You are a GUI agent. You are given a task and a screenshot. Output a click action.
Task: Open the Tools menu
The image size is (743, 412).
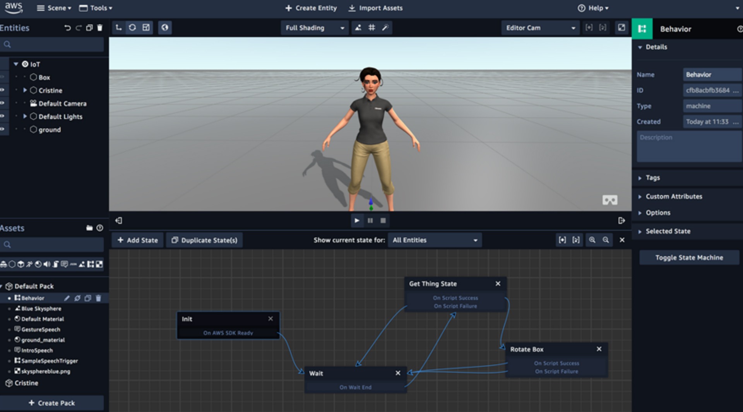click(x=96, y=8)
